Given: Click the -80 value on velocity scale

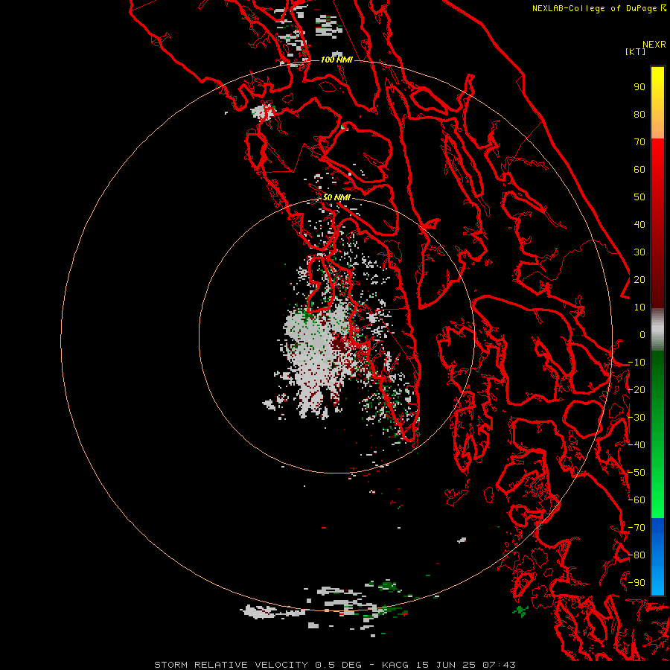Looking at the screenshot, I should [x=636, y=555].
